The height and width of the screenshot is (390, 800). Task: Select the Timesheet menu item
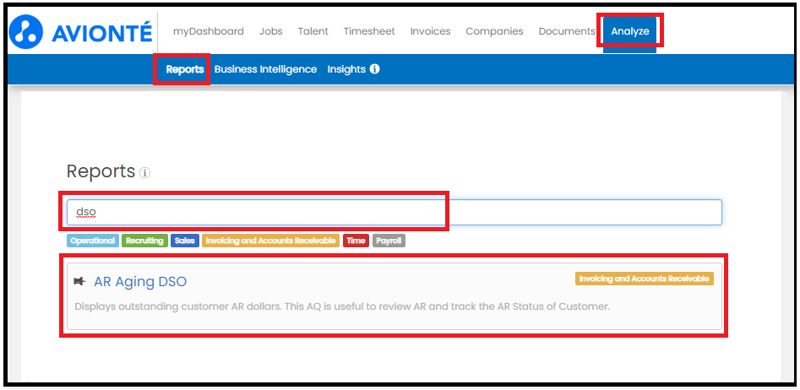[369, 31]
